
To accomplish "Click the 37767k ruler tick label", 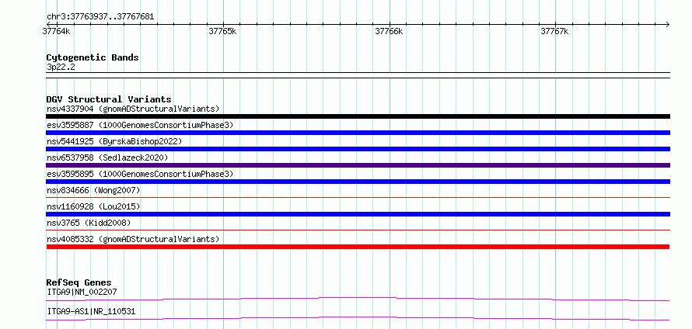I will click(x=554, y=31).
